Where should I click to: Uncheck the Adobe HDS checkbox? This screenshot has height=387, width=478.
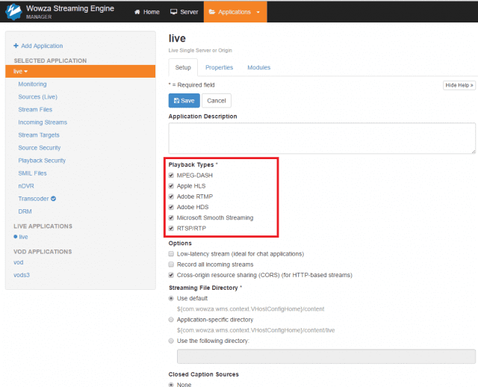point(171,207)
